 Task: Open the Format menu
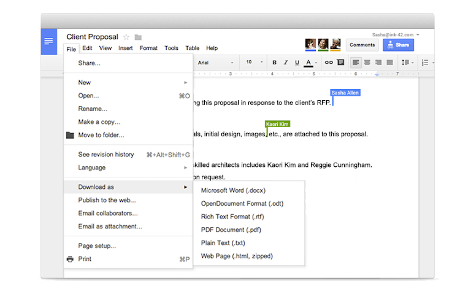(148, 48)
